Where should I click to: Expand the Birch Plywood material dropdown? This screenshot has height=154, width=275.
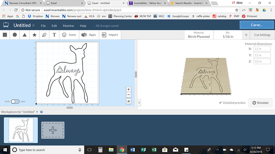pyautogui.click(x=199, y=35)
